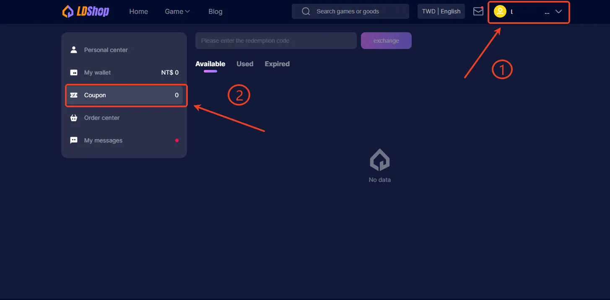Expand the user account chevron
Image resolution: width=610 pixels, height=300 pixels.
click(558, 12)
